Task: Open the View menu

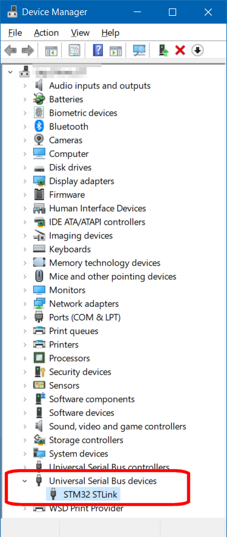Action: [80, 33]
